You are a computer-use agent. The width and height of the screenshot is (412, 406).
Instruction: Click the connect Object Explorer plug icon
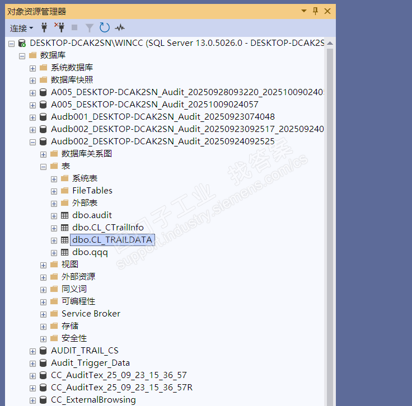coord(44,27)
